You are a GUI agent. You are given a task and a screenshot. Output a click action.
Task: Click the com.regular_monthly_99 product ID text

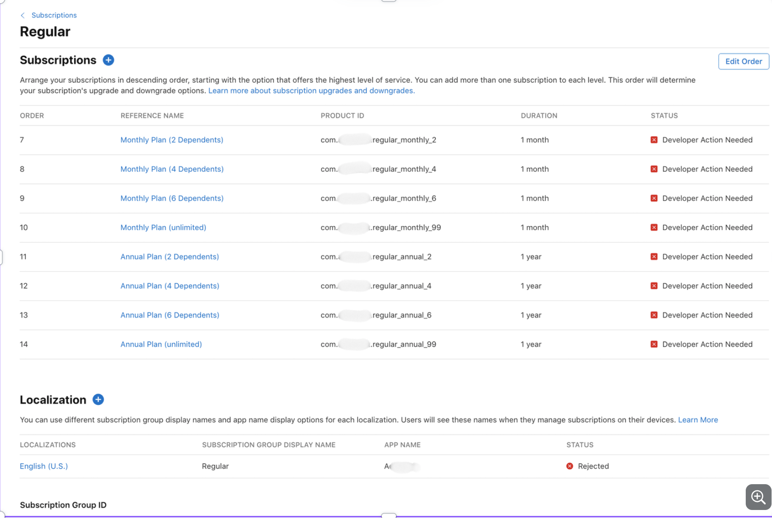click(x=381, y=227)
